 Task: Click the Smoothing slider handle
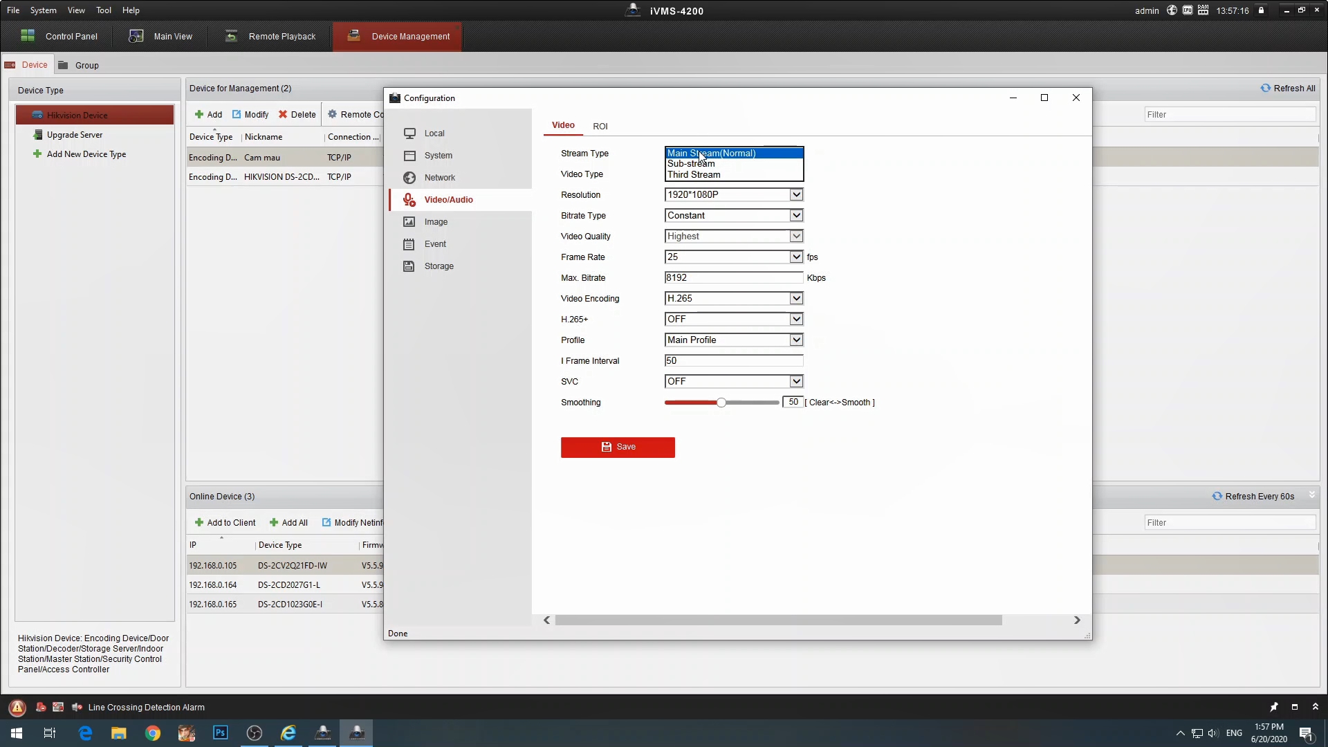click(x=721, y=403)
